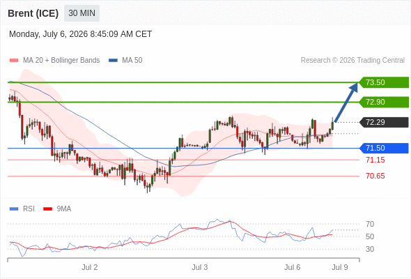The image size is (411, 279).
Task: Select the Jul 6 date axis label
Action: [293, 267]
